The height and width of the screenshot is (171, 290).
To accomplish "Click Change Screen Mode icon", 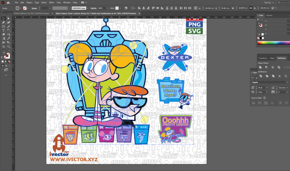I will point(6,70).
